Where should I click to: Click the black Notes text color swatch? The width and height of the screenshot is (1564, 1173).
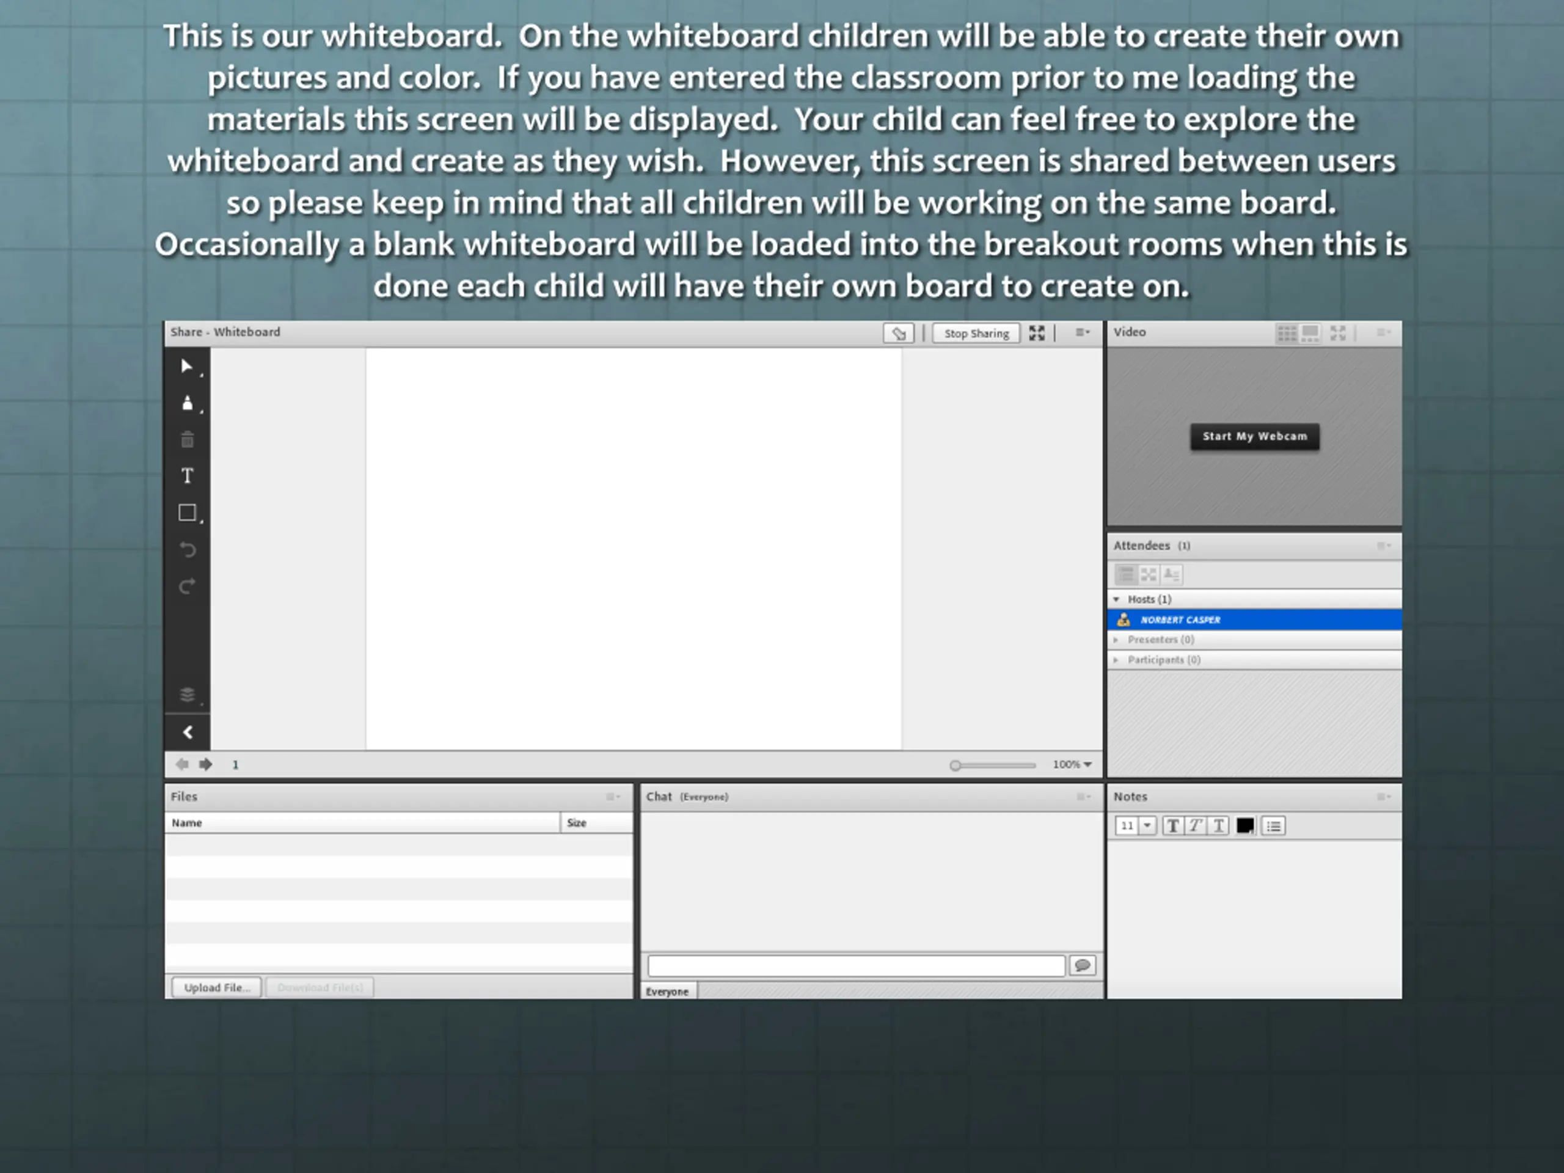(x=1245, y=826)
